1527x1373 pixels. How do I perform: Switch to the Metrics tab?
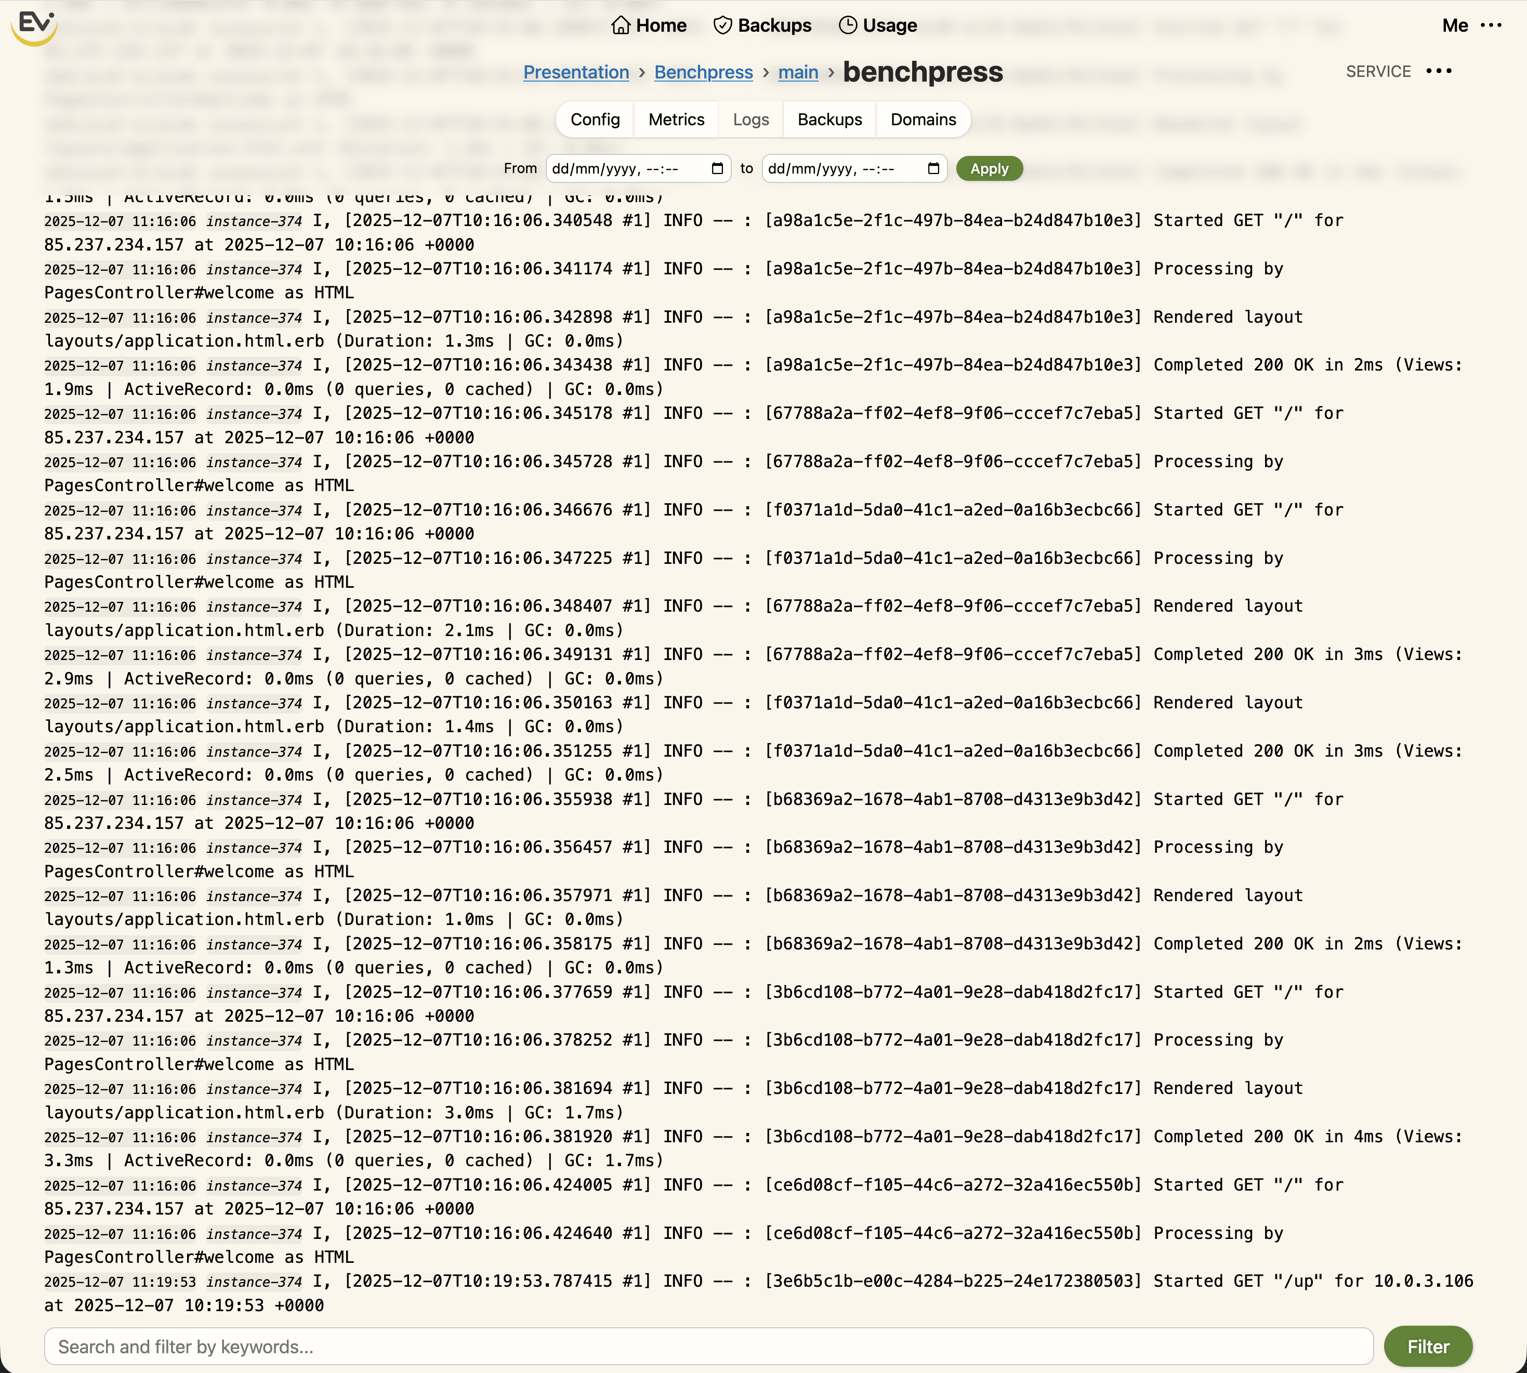pyautogui.click(x=675, y=119)
